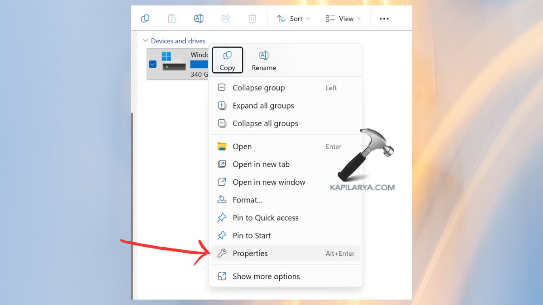Select the Windows drive icon
The width and height of the screenshot is (543, 305).
pyautogui.click(x=174, y=61)
